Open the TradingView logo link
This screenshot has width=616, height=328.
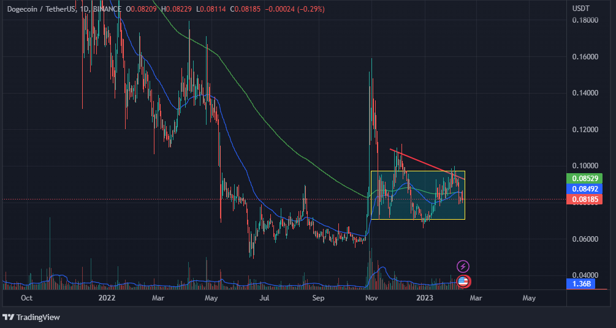[x=31, y=317]
